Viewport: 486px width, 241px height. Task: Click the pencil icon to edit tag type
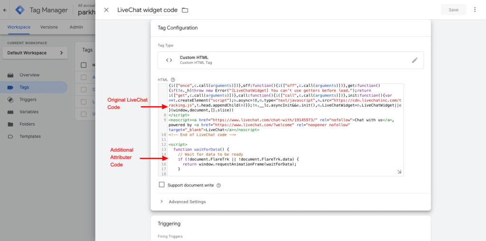(x=415, y=60)
